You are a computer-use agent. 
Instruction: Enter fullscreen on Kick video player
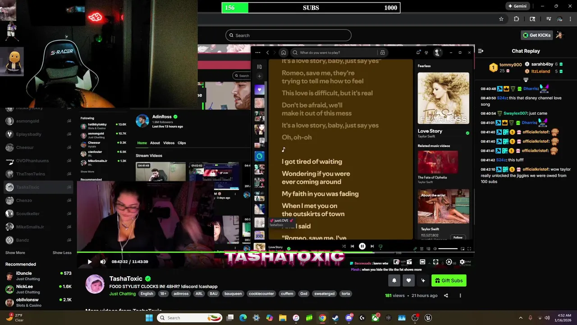435,262
